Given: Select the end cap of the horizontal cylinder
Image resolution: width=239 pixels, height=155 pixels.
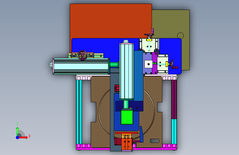Looking at the screenshot, I should [x=51, y=65].
